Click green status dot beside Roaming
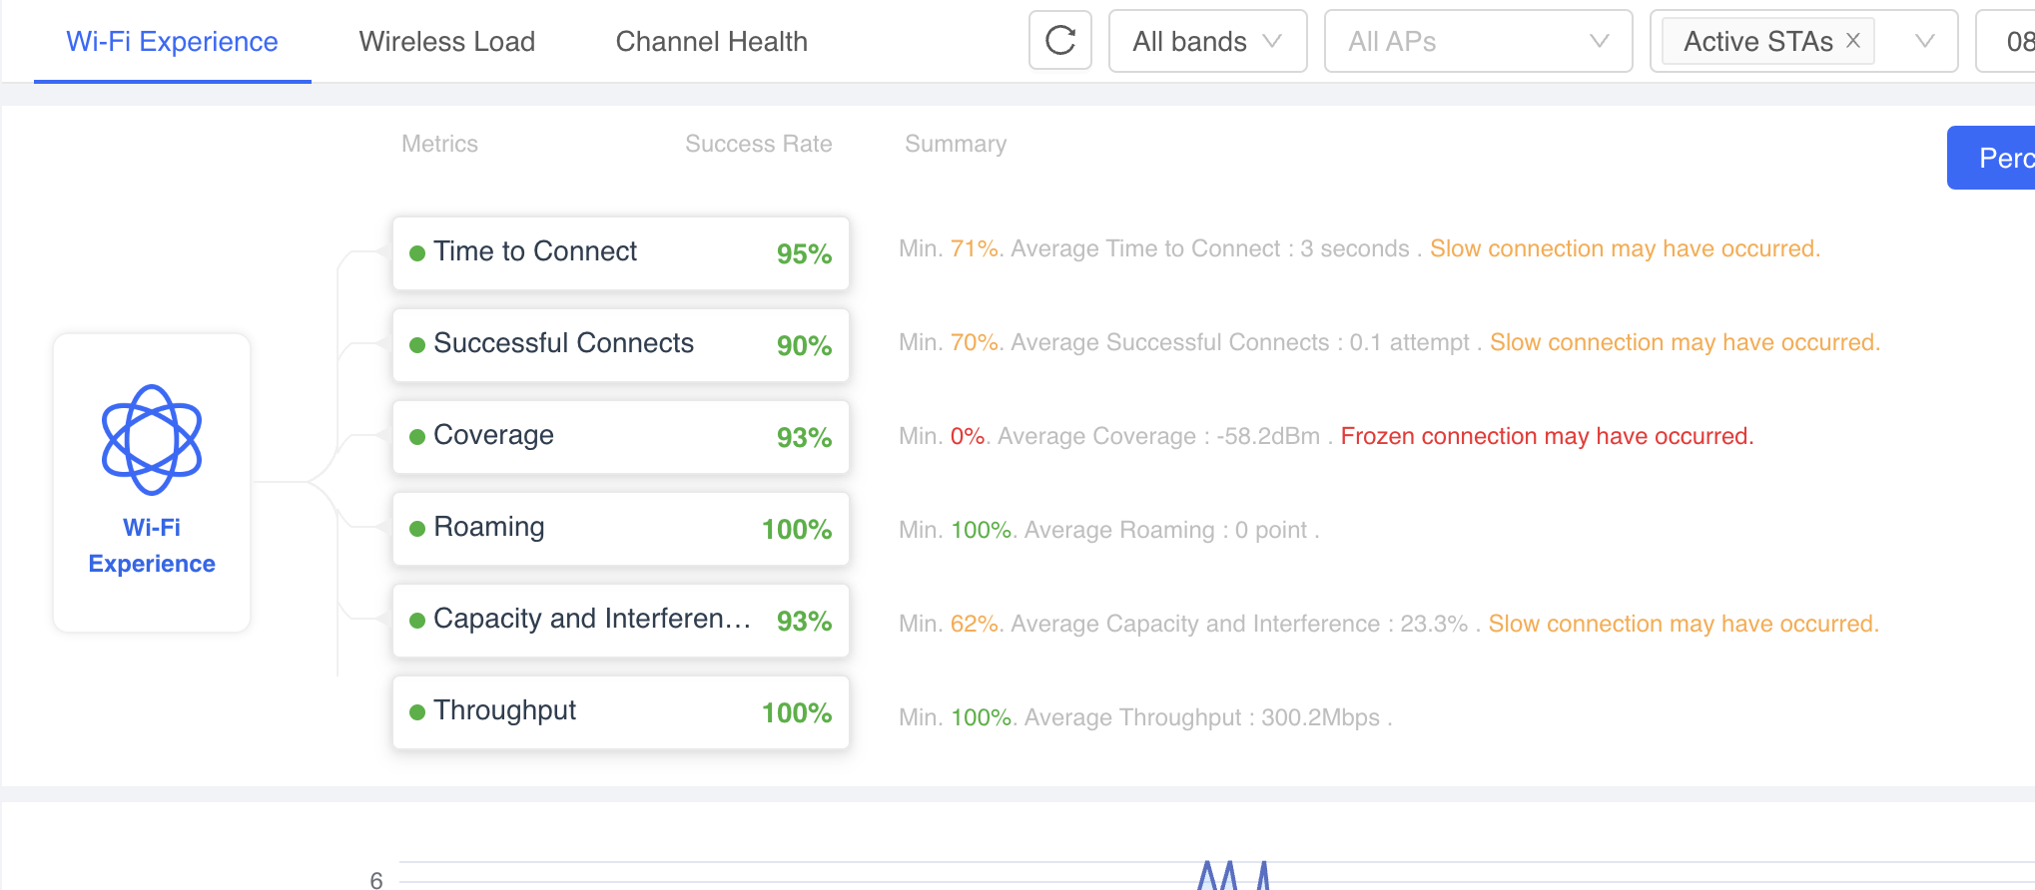Viewport: 2035px width, 890px height. click(x=417, y=529)
